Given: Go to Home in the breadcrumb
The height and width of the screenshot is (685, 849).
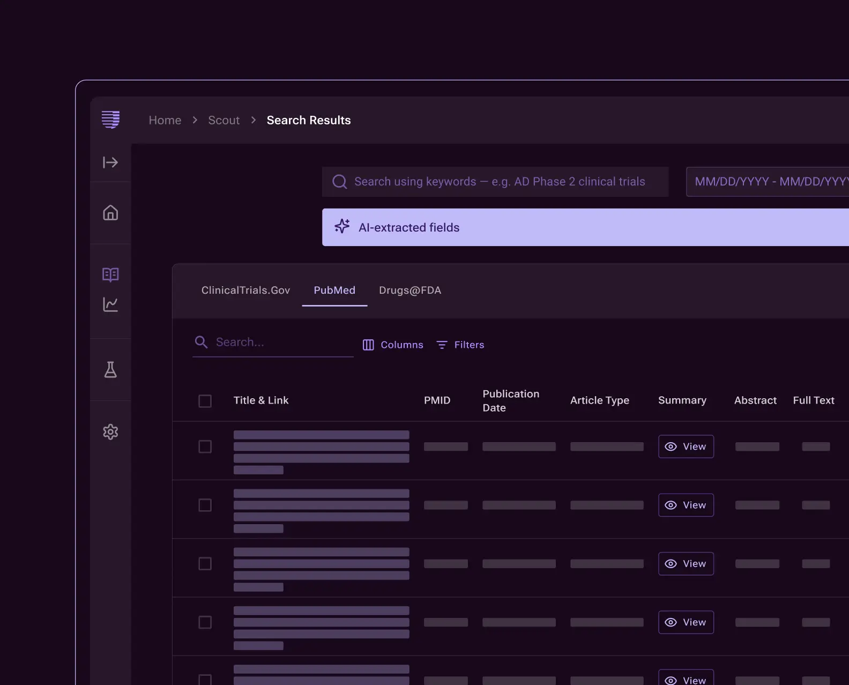Looking at the screenshot, I should click(165, 120).
